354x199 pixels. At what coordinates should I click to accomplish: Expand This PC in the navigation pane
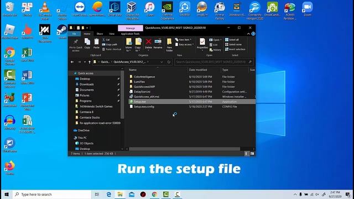tap(82, 138)
